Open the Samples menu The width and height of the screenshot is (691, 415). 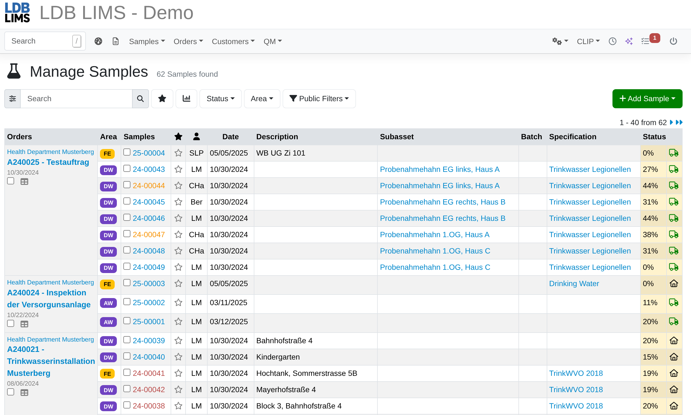147,41
